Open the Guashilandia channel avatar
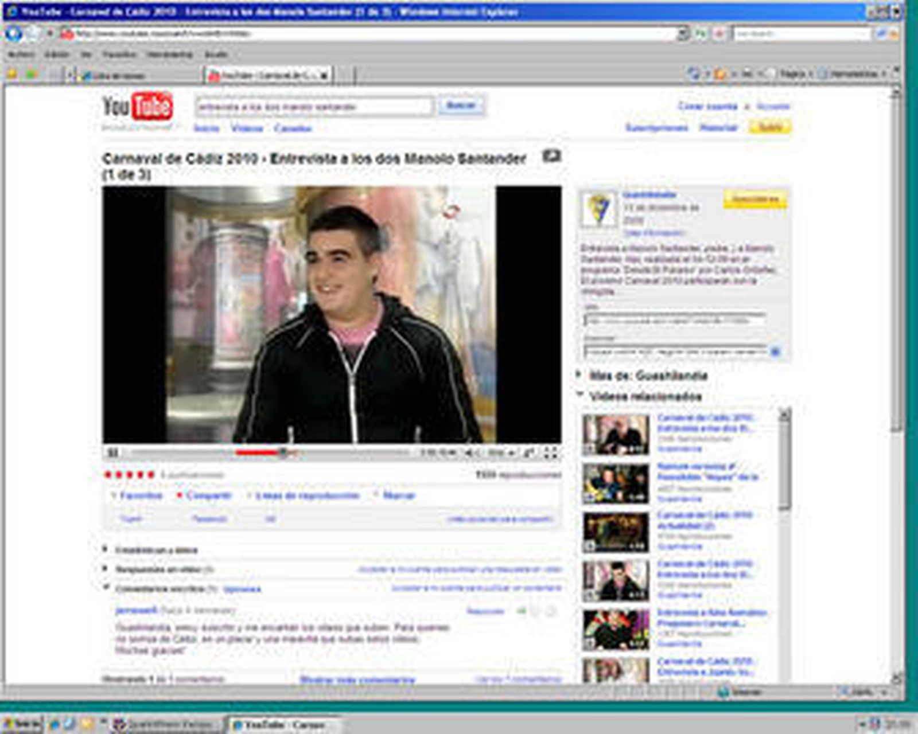 598,210
